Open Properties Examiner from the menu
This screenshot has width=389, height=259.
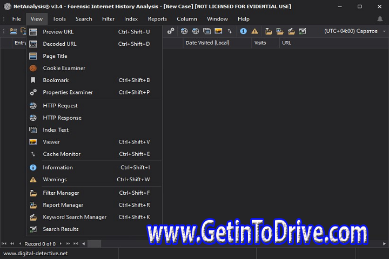coord(94,92)
